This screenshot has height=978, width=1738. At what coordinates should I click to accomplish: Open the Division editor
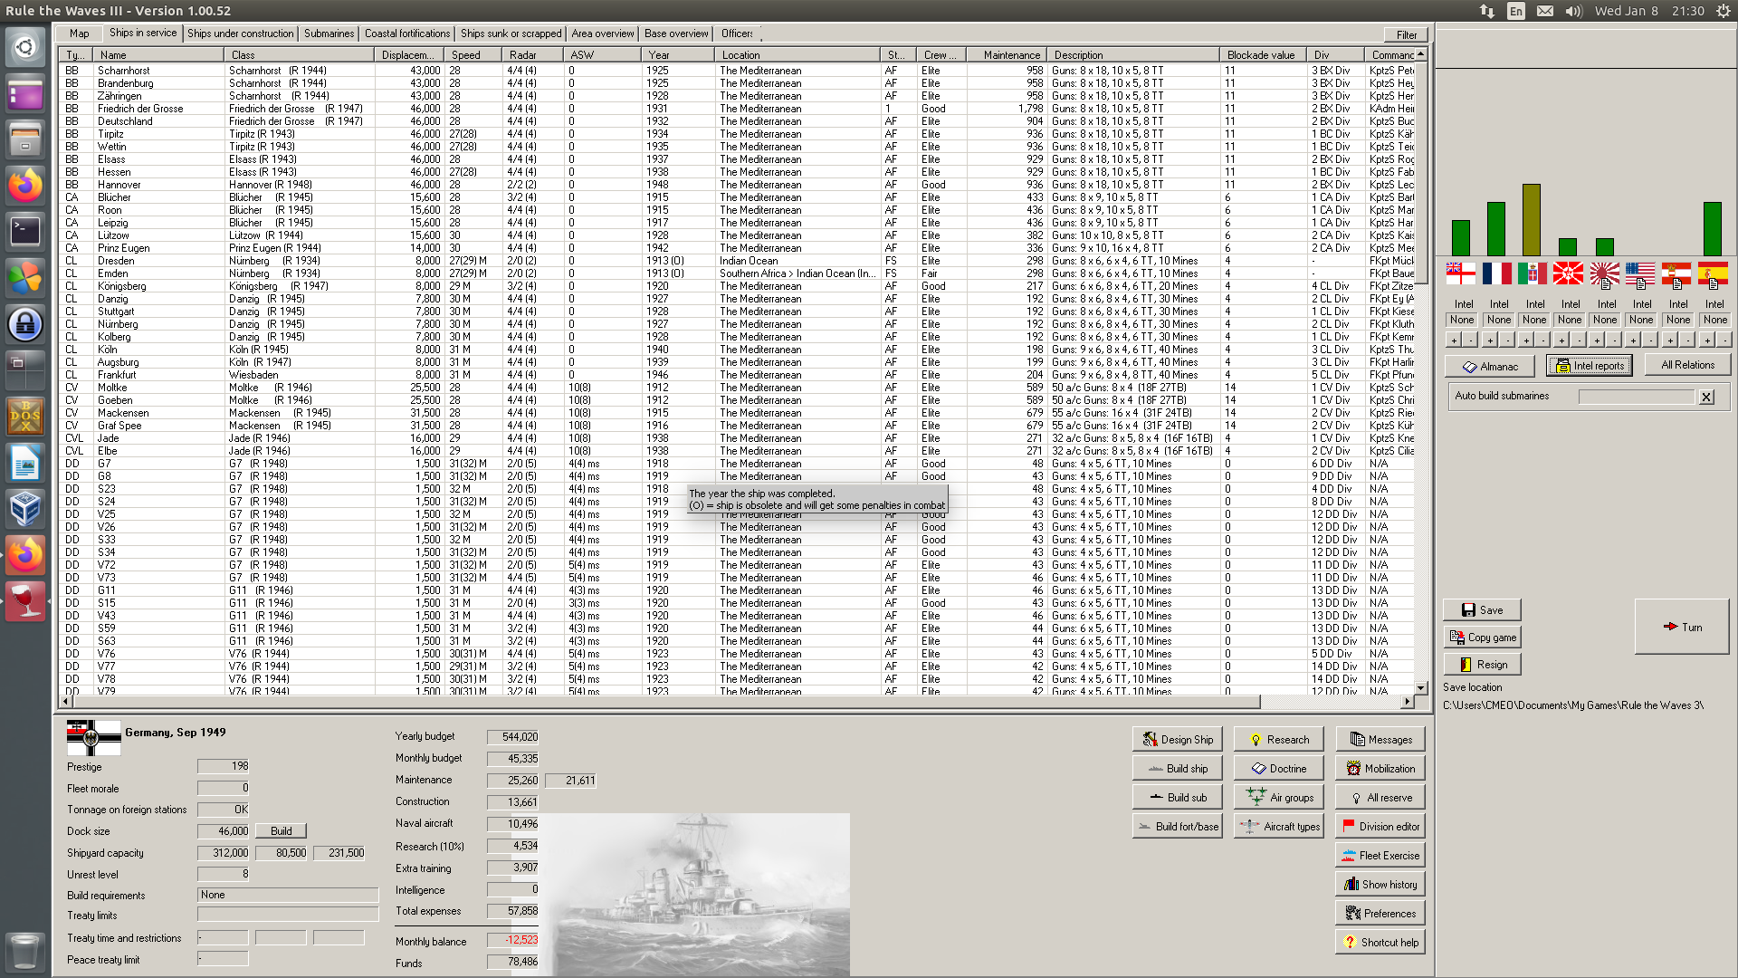pos(1380,826)
